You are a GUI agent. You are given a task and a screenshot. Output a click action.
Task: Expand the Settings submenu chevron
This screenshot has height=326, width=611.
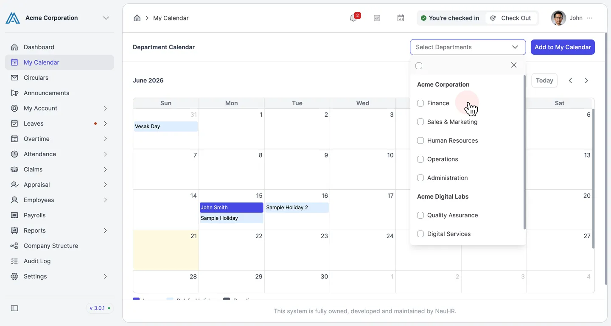point(105,276)
